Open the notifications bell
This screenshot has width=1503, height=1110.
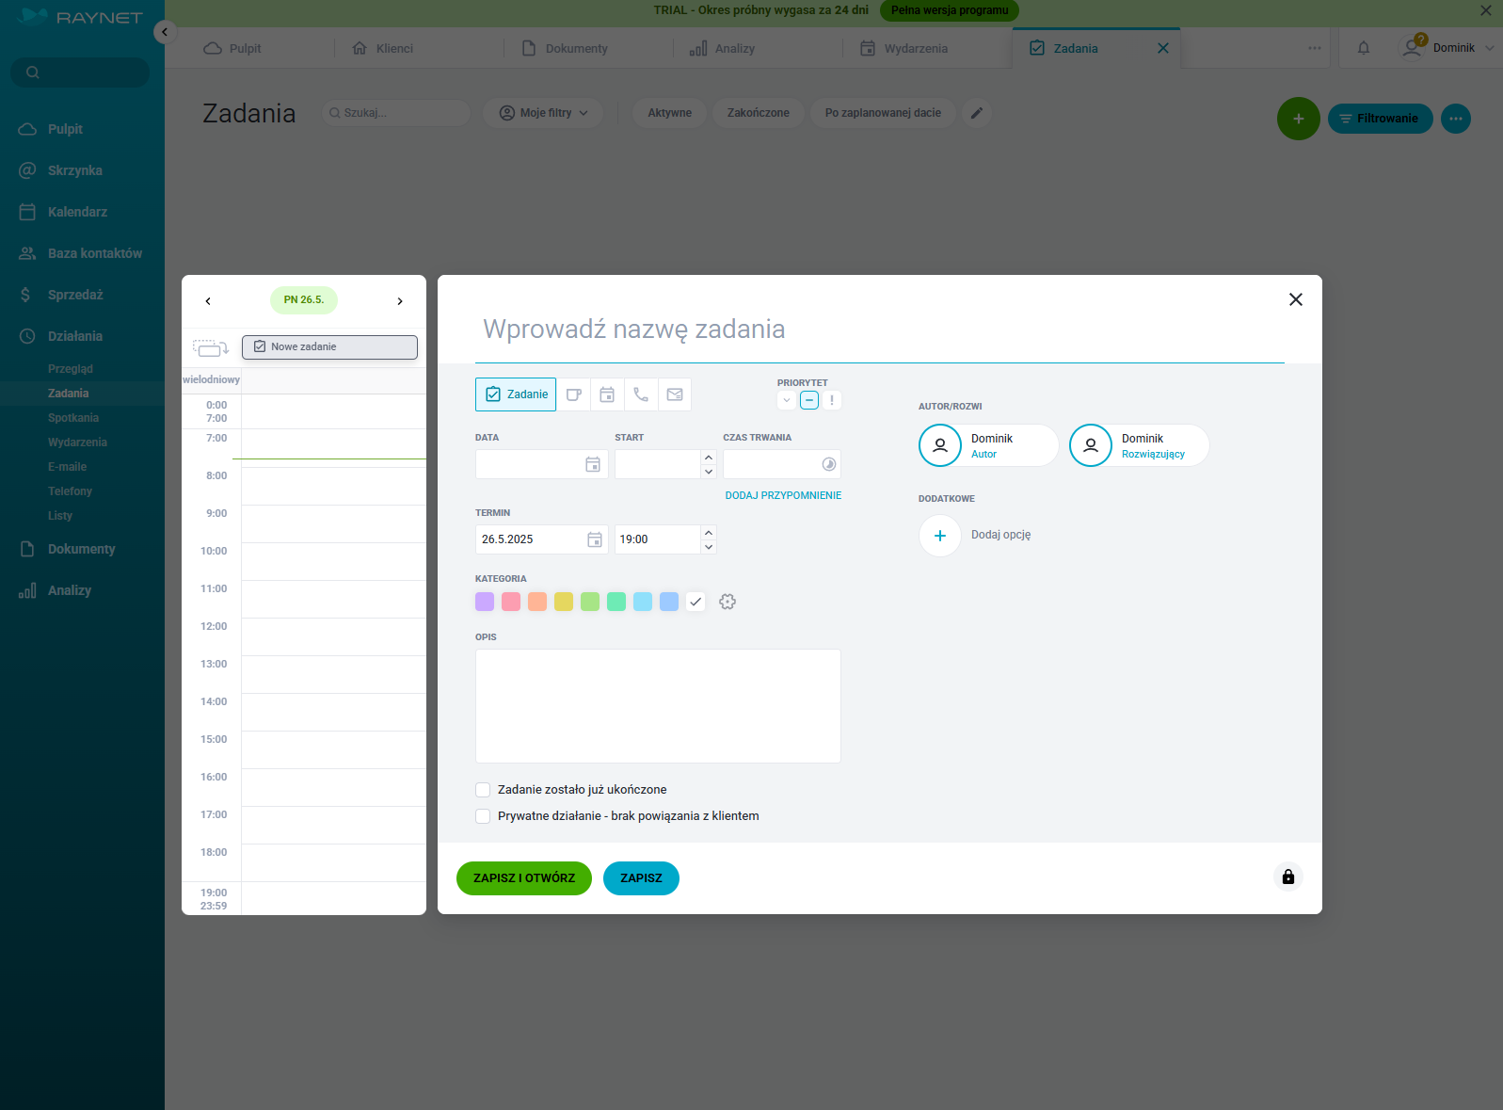tap(1364, 48)
